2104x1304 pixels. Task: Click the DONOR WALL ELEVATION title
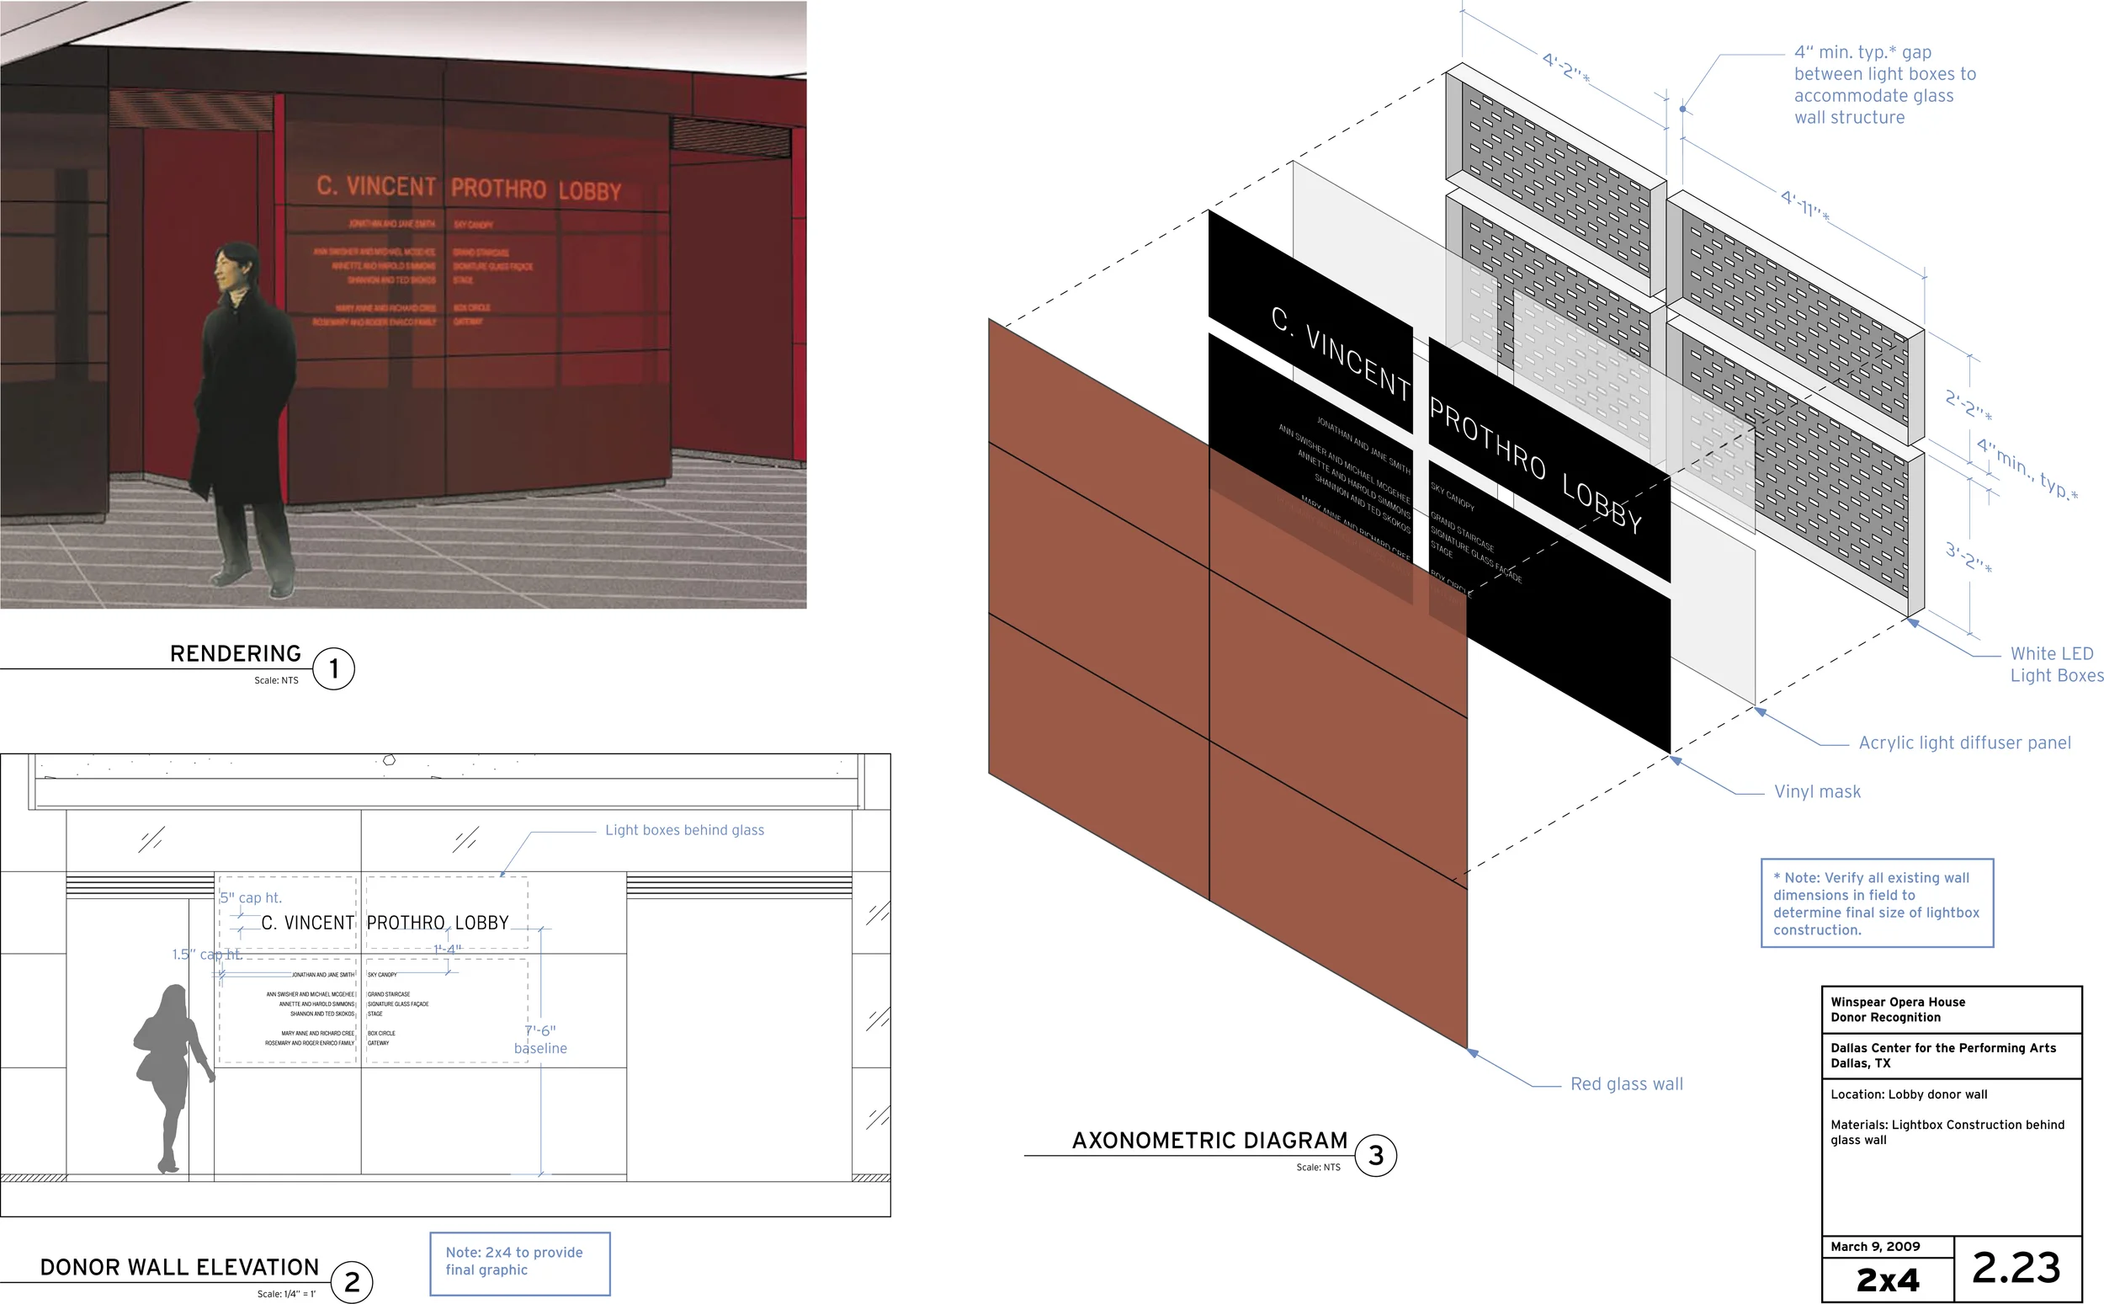coord(179,1267)
